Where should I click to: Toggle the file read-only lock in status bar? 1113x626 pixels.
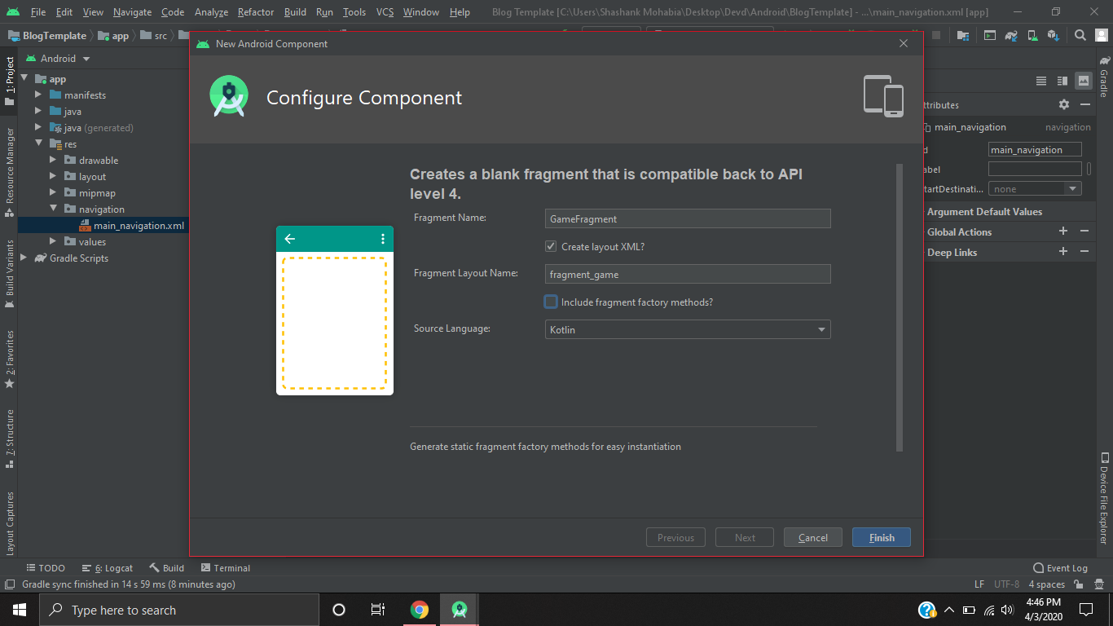[1076, 584]
